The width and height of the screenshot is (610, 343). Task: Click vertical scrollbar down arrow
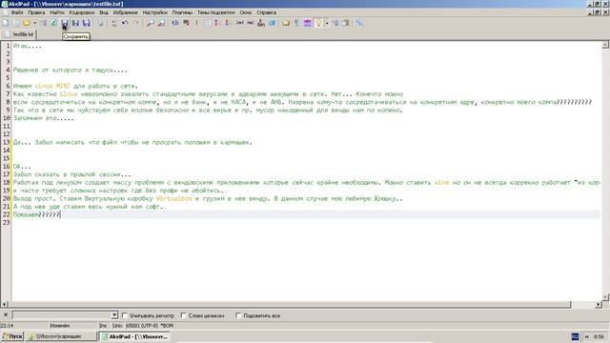click(606, 297)
